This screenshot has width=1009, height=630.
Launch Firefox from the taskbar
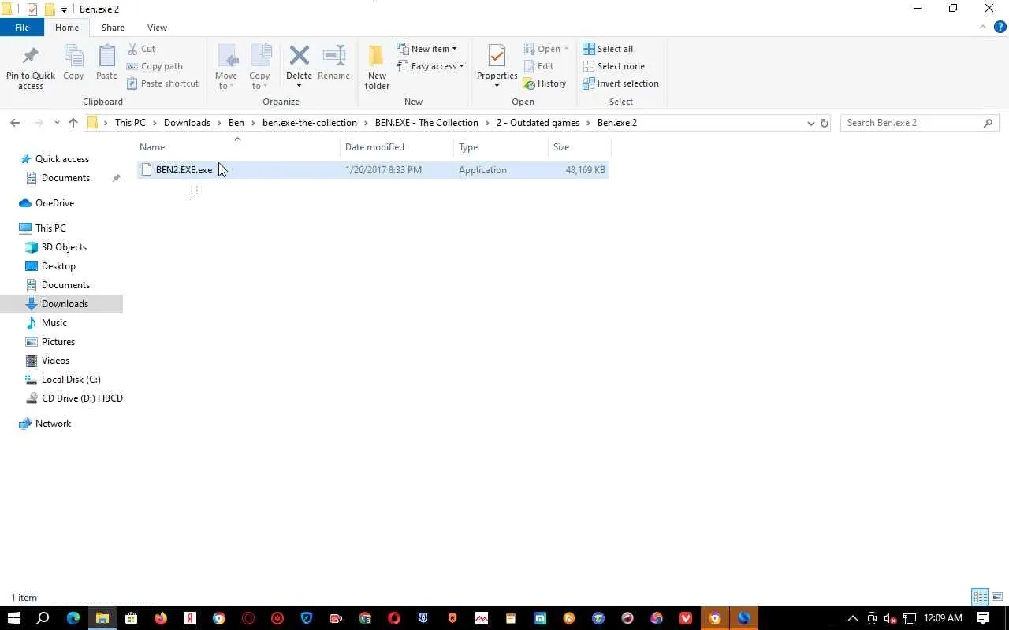coord(161,618)
